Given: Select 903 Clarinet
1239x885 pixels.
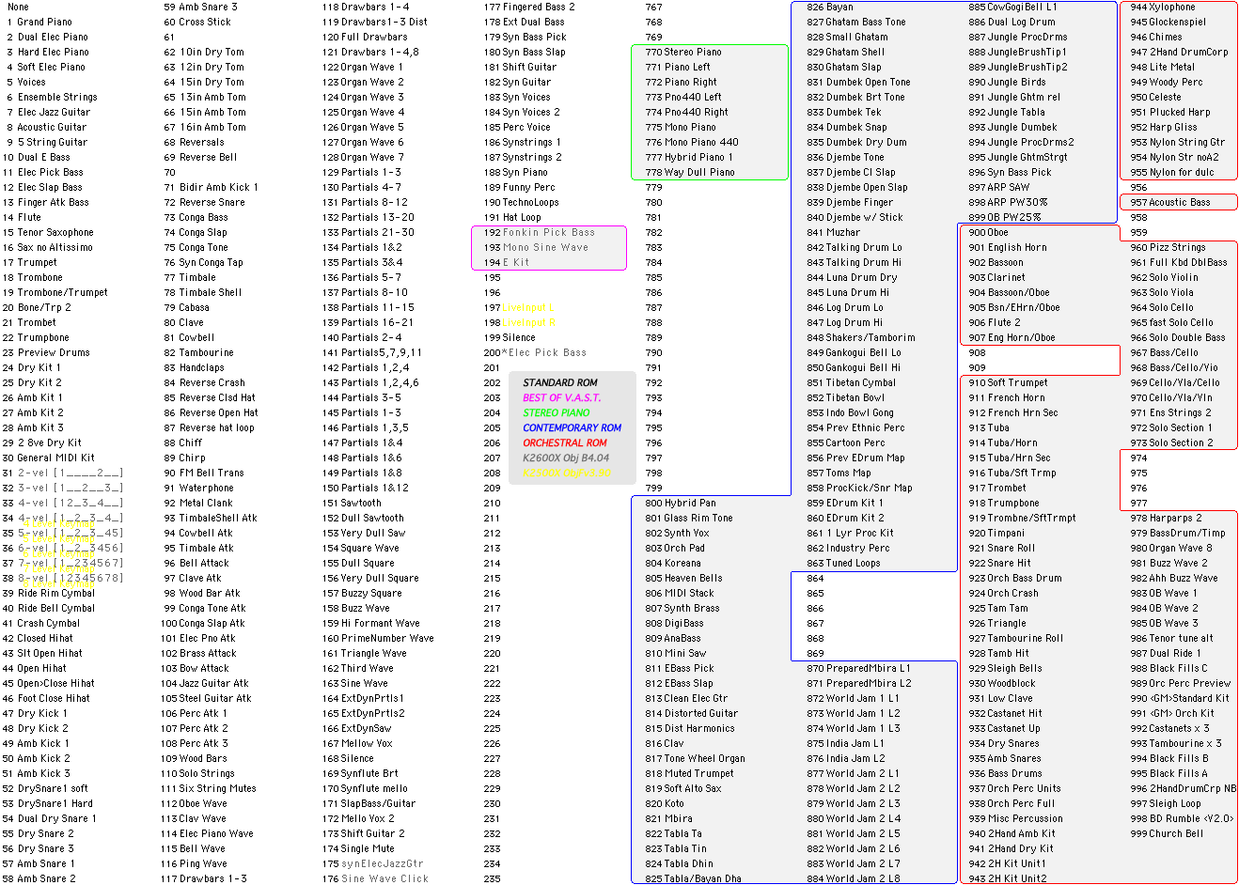Looking at the screenshot, I should click(x=997, y=277).
